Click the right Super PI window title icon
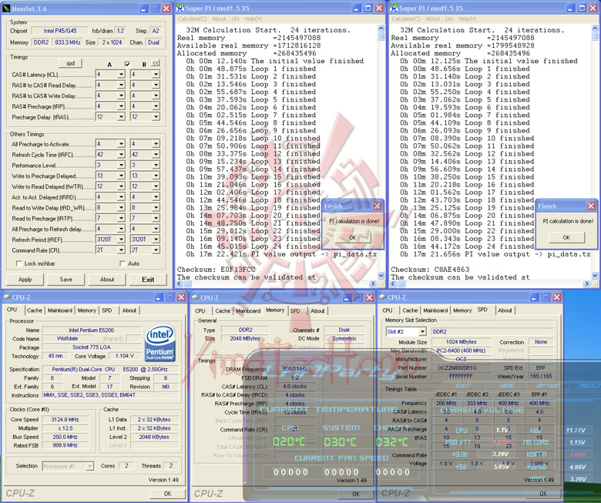 pos(394,8)
